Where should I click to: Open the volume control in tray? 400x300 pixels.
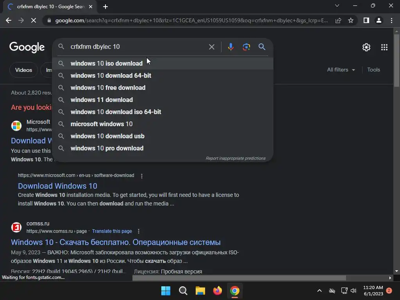[354, 291]
